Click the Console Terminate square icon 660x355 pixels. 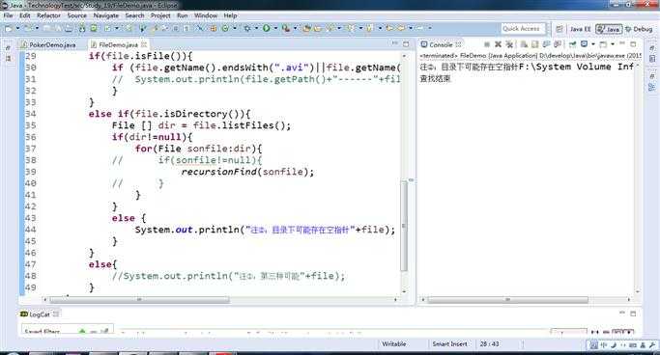click(487, 44)
